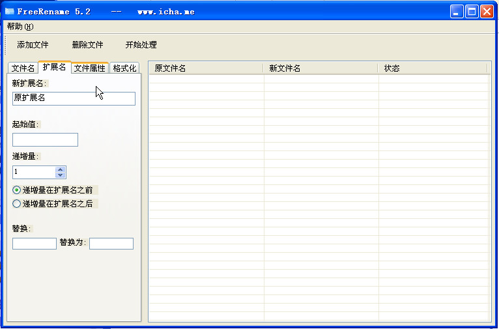This screenshot has width=499, height=329.
Task: Click the 替换 search text field
Action: (35, 244)
